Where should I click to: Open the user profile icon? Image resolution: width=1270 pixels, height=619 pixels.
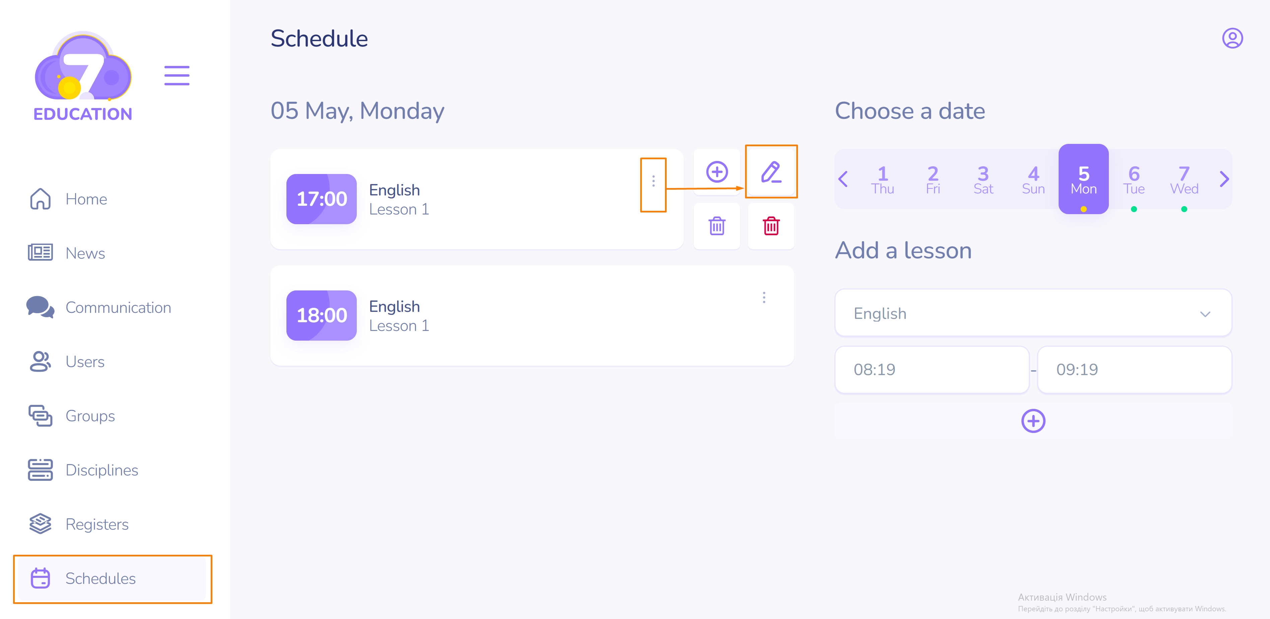click(x=1231, y=38)
